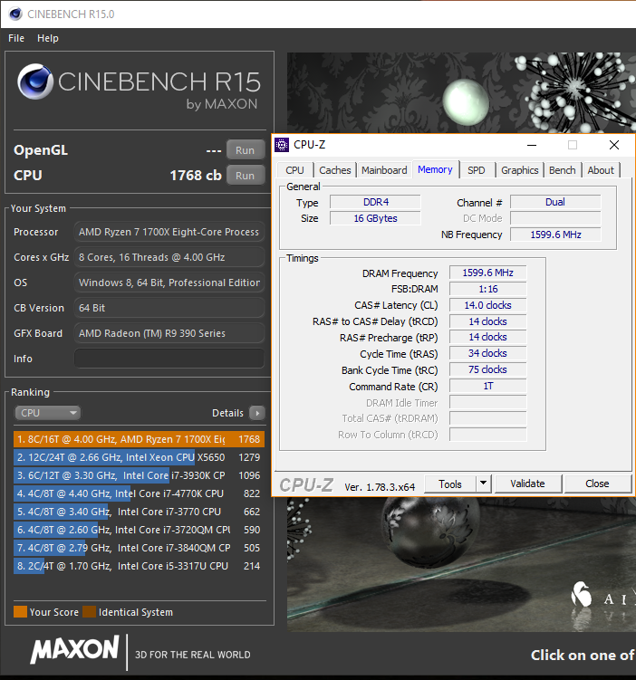Run the CPU benchmark
This screenshot has height=680, width=636.
246,176
